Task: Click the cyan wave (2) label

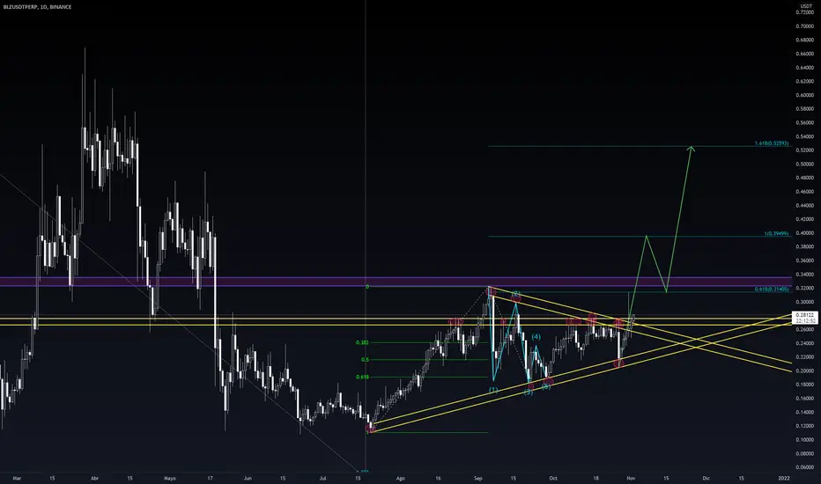Action: (x=515, y=294)
